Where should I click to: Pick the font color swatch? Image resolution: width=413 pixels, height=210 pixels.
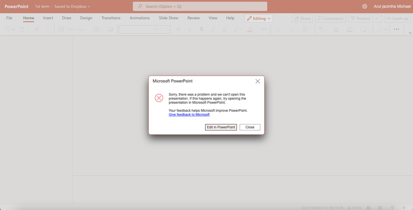(250, 29)
